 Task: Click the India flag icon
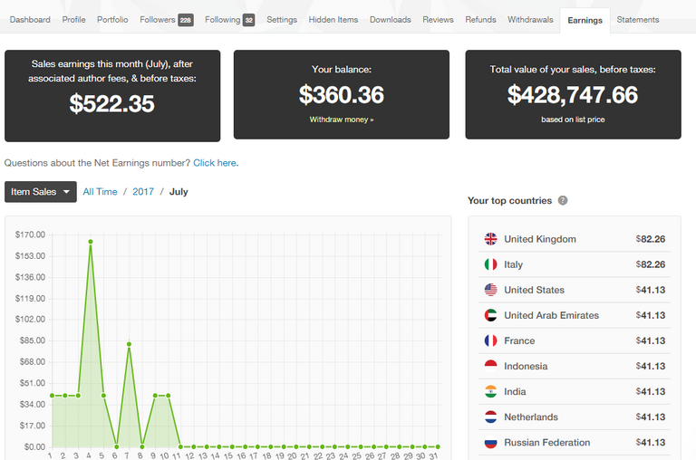click(x=490, y=391)
